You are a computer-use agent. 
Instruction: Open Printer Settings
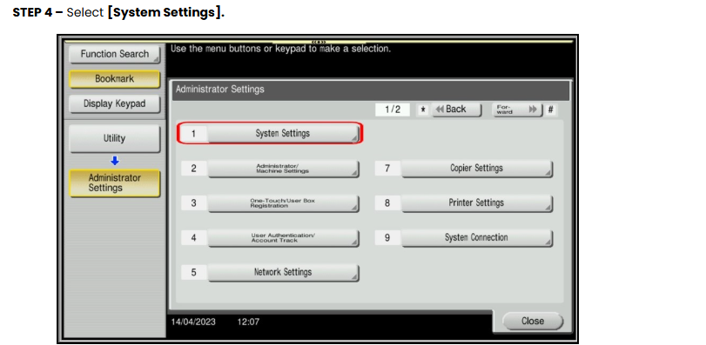(x=477, y=203)
